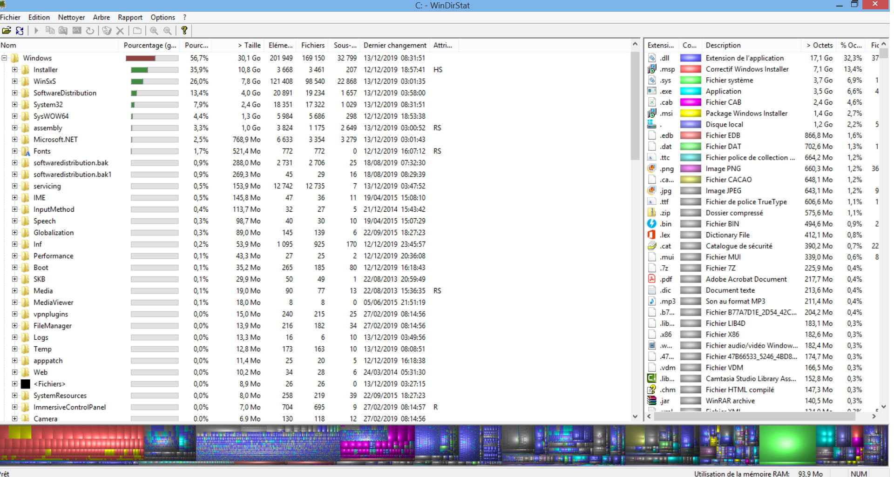Expand the System32 folder node
Viewport: 894px width, 477px height.
click(x=14, y=105)
